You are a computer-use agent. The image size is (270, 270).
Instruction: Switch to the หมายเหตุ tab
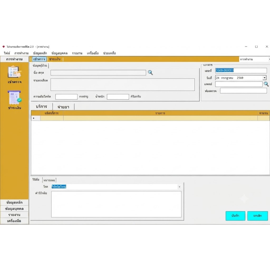pos(49,180)
